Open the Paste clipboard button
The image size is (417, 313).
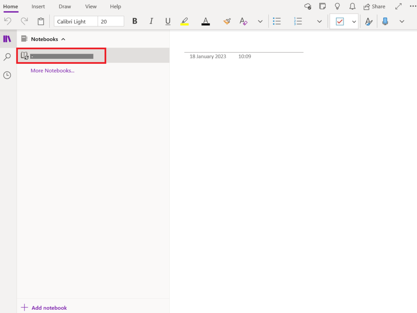pyautogui.click(x=41, y=21)
